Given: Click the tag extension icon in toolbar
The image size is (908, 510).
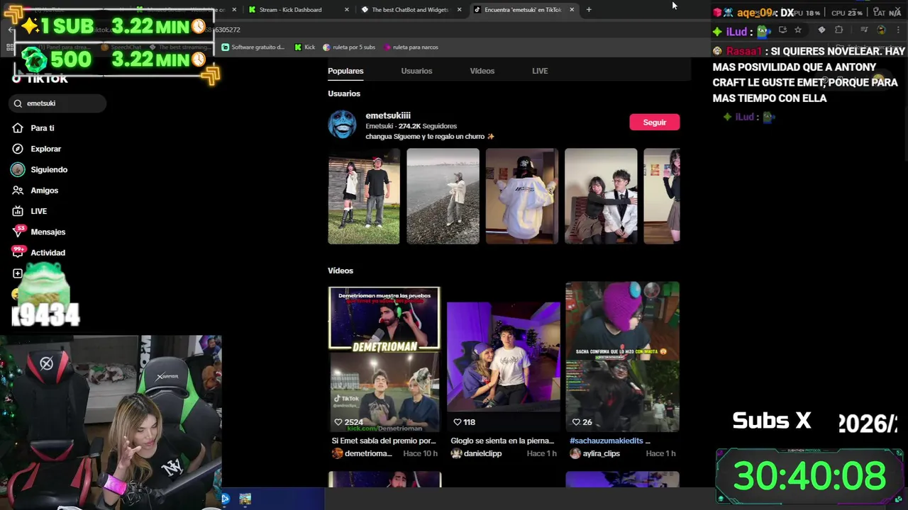Looking at the screenshot, I should point(821,30).
